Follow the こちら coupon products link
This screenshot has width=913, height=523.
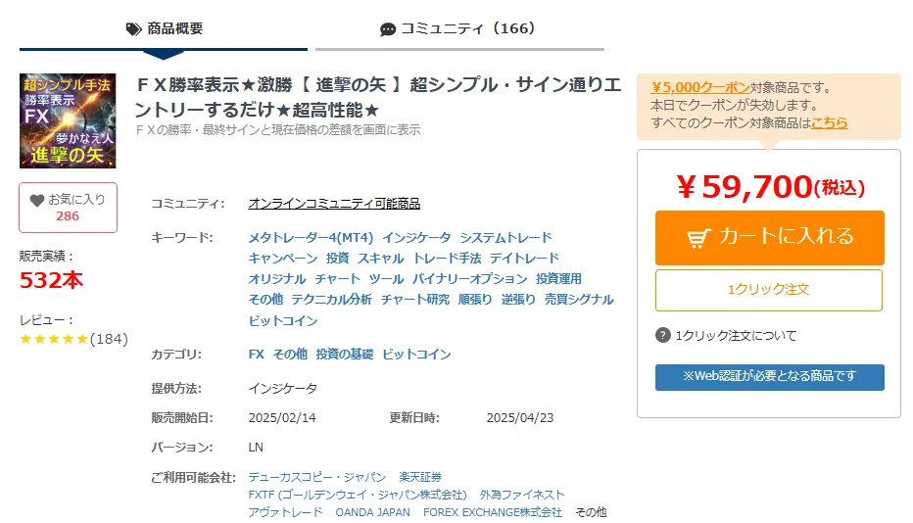[x=829, y=122]
